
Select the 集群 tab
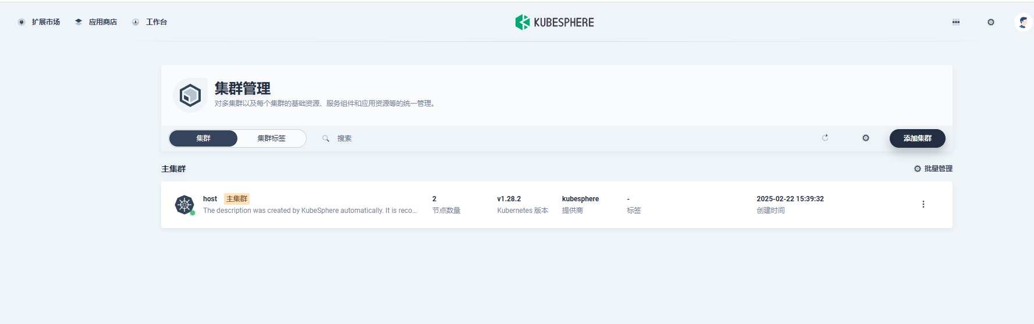[x=203, y=138]
